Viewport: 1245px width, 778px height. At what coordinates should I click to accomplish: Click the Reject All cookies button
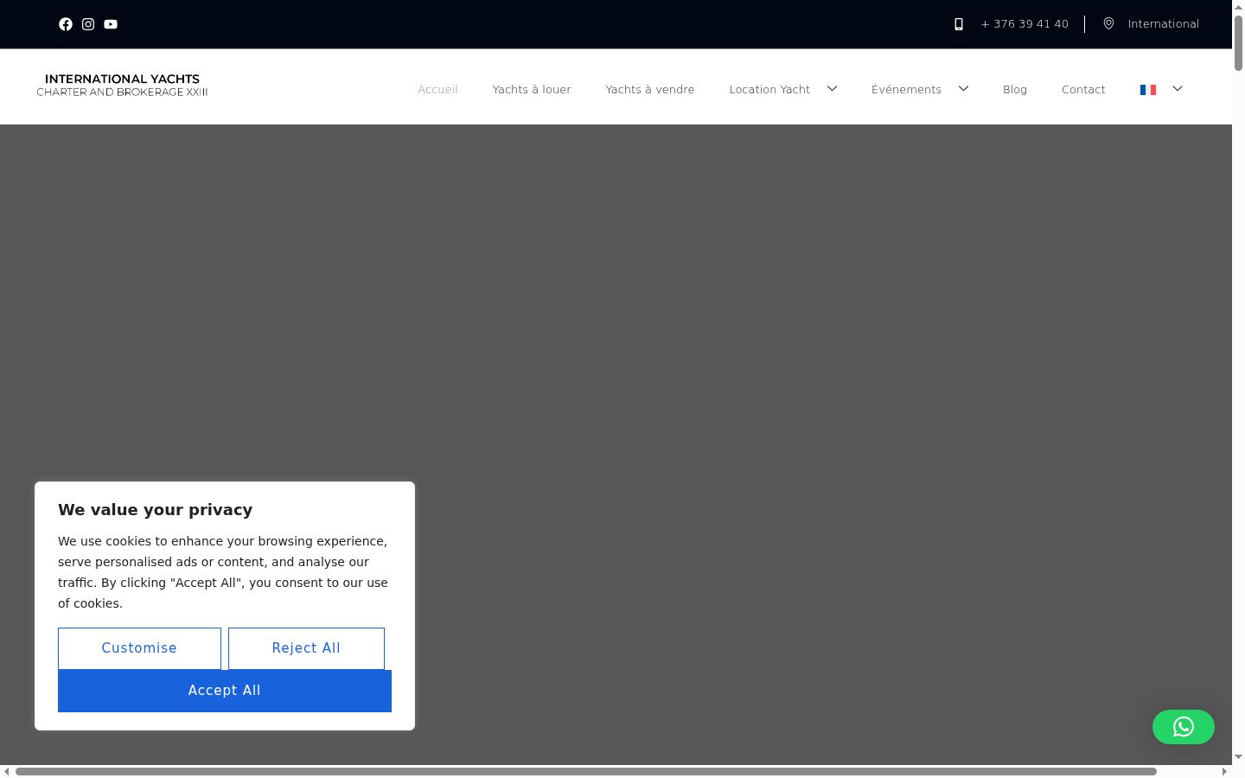pos(306,648)
